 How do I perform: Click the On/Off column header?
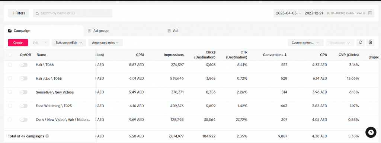coord(26,55)
